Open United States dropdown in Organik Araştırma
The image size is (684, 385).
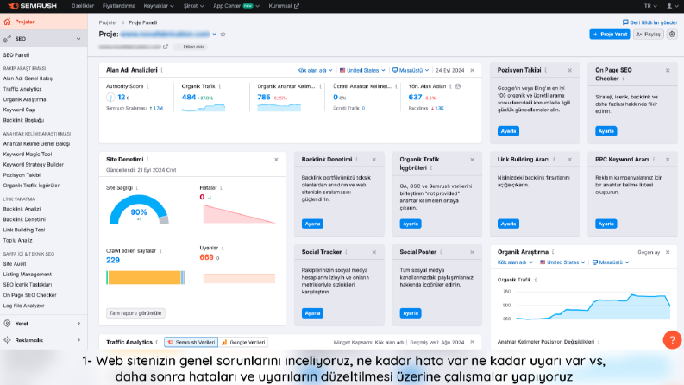click(562, 262)
